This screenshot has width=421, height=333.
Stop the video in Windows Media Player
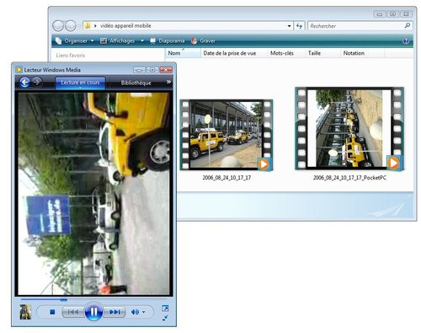52,312
